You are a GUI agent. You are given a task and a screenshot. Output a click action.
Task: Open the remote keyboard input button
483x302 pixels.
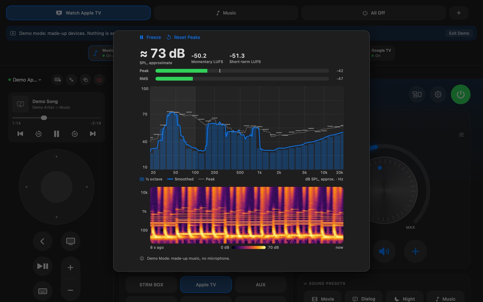[x=43, y=291]
